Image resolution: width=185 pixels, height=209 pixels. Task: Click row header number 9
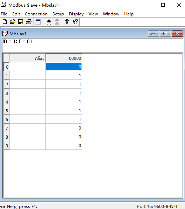[7, 146]
